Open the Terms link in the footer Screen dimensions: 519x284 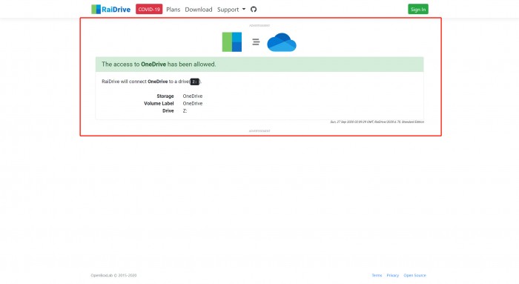point(377,275)
